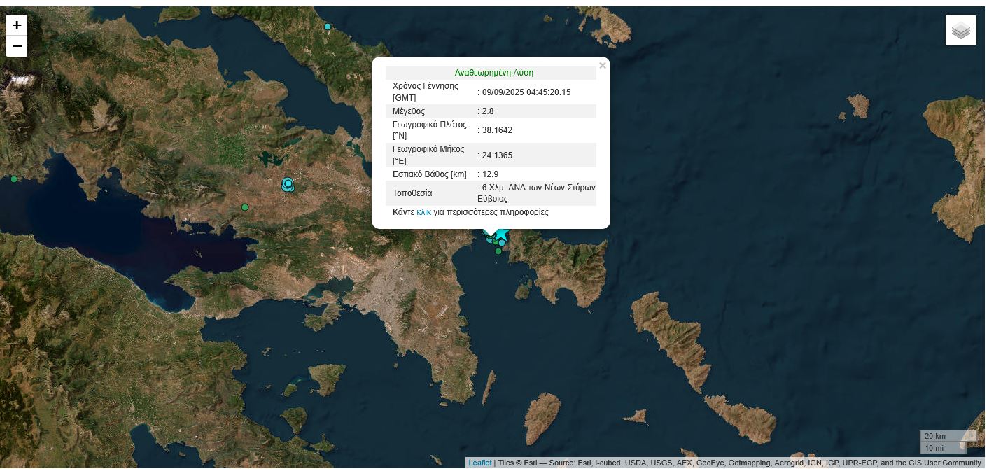Screen dimensions: 987x469
Task: Click the 20 km scale bar
Action: tap(943, 436)
